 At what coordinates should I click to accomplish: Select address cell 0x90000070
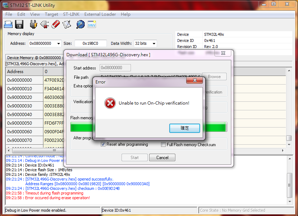24,140
